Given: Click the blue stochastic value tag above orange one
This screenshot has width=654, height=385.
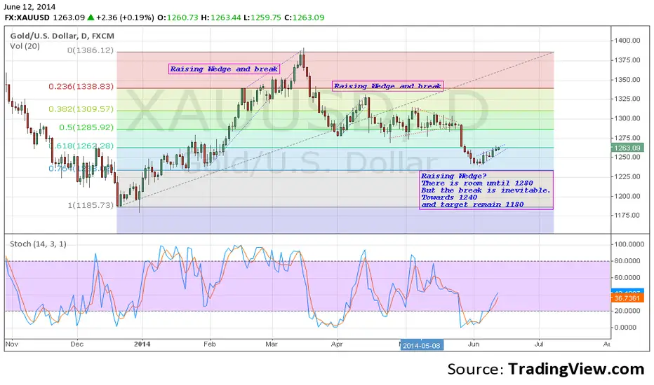Looking at the screenshot, I should coord(627,291).
